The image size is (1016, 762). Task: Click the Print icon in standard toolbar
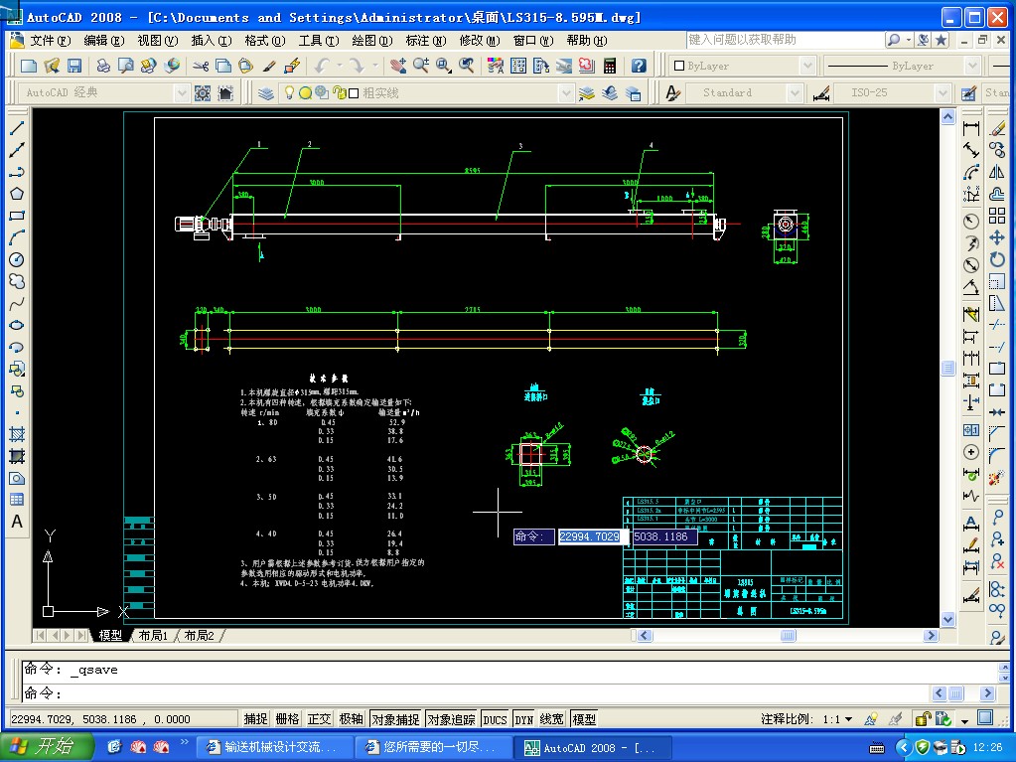(x=103, y=66)
